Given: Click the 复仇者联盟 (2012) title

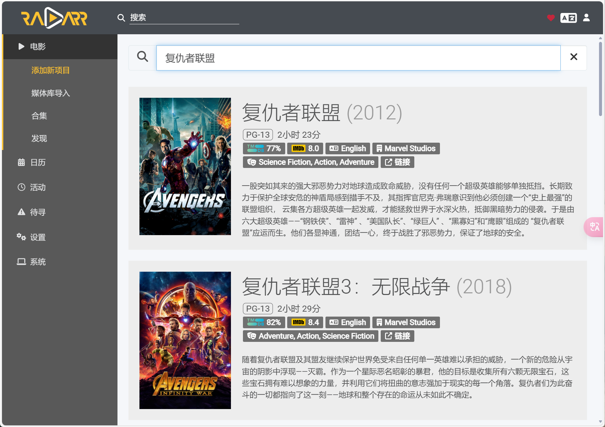Looking at the screenshot, I should [322, 112].
